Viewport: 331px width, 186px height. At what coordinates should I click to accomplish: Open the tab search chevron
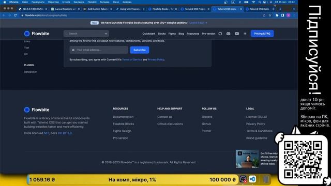pos(294,9)
